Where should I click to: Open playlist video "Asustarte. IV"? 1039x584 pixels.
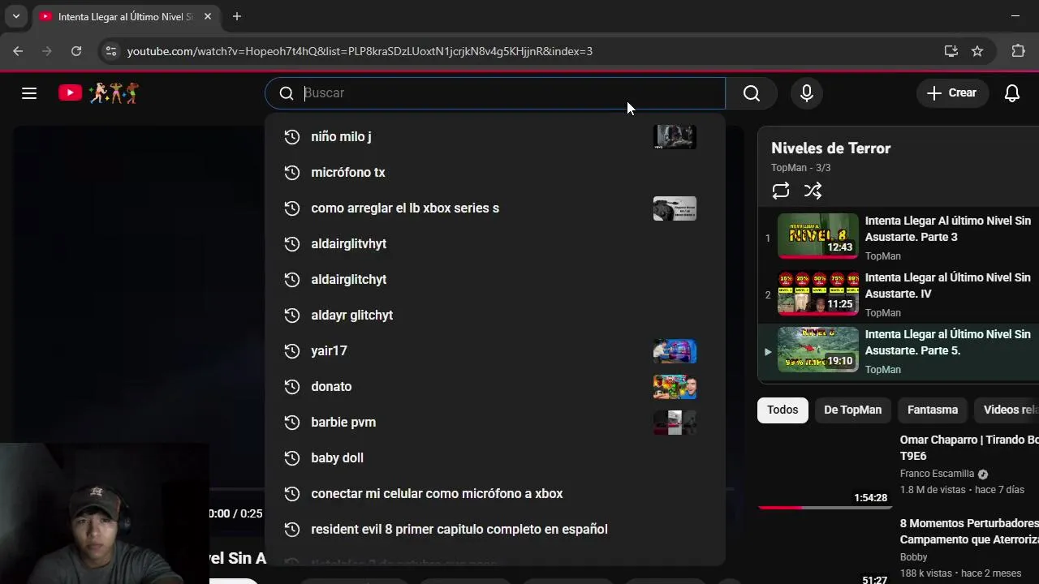tap(947, 286)
